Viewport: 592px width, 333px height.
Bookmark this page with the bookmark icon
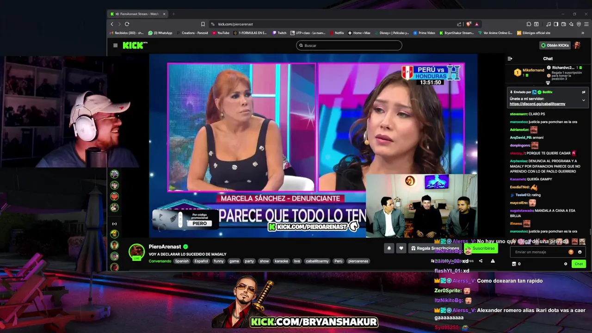click(x=203, y=24)
